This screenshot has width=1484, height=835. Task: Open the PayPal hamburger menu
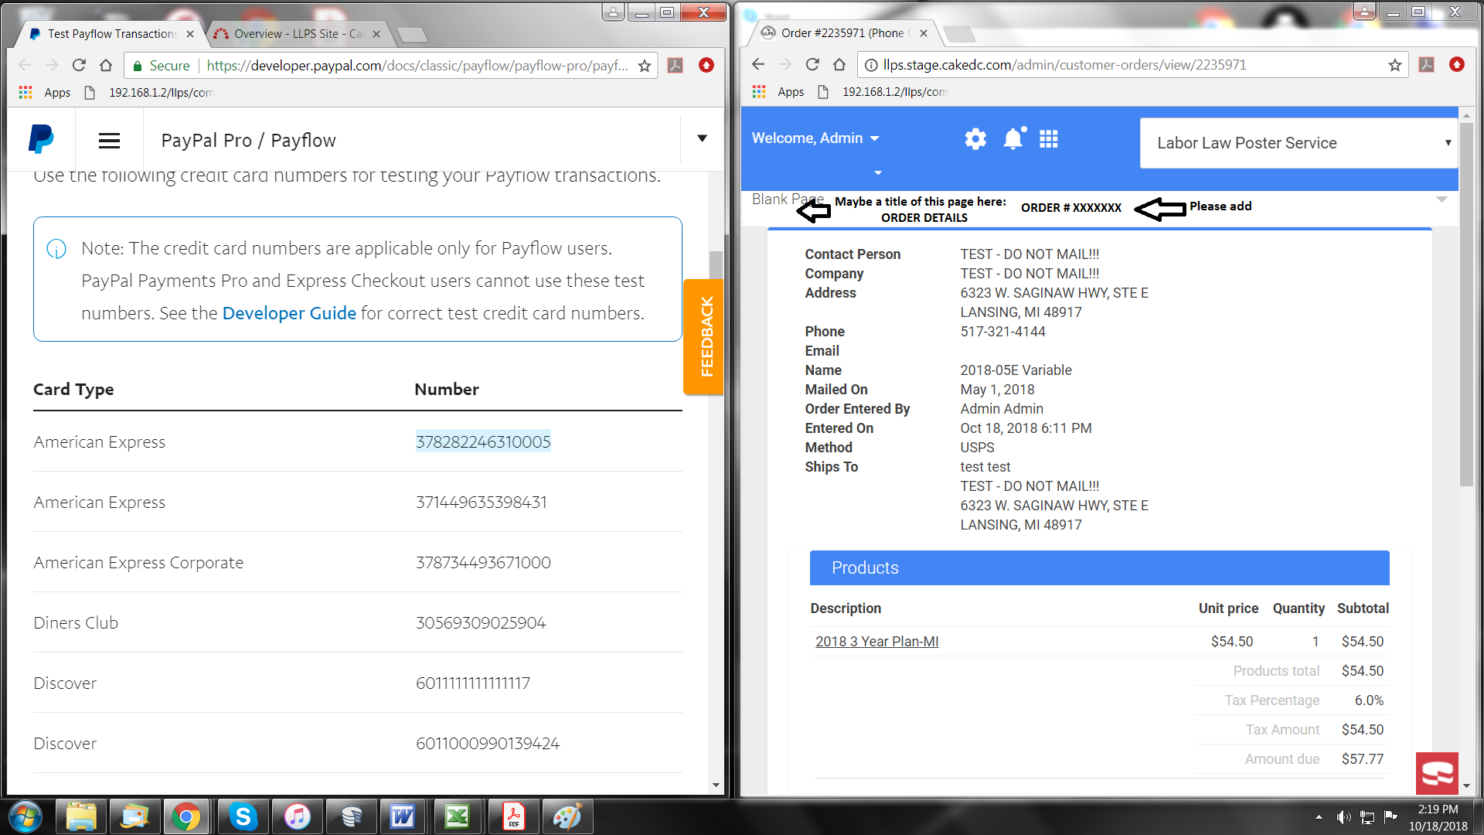coord(109,141)
